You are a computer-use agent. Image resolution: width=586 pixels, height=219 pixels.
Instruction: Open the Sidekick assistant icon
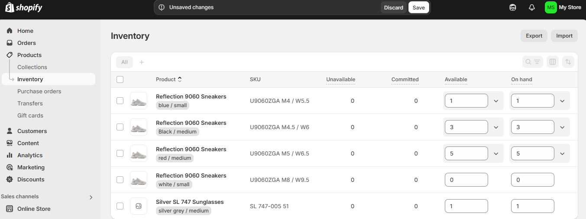[x=513, y=7]
